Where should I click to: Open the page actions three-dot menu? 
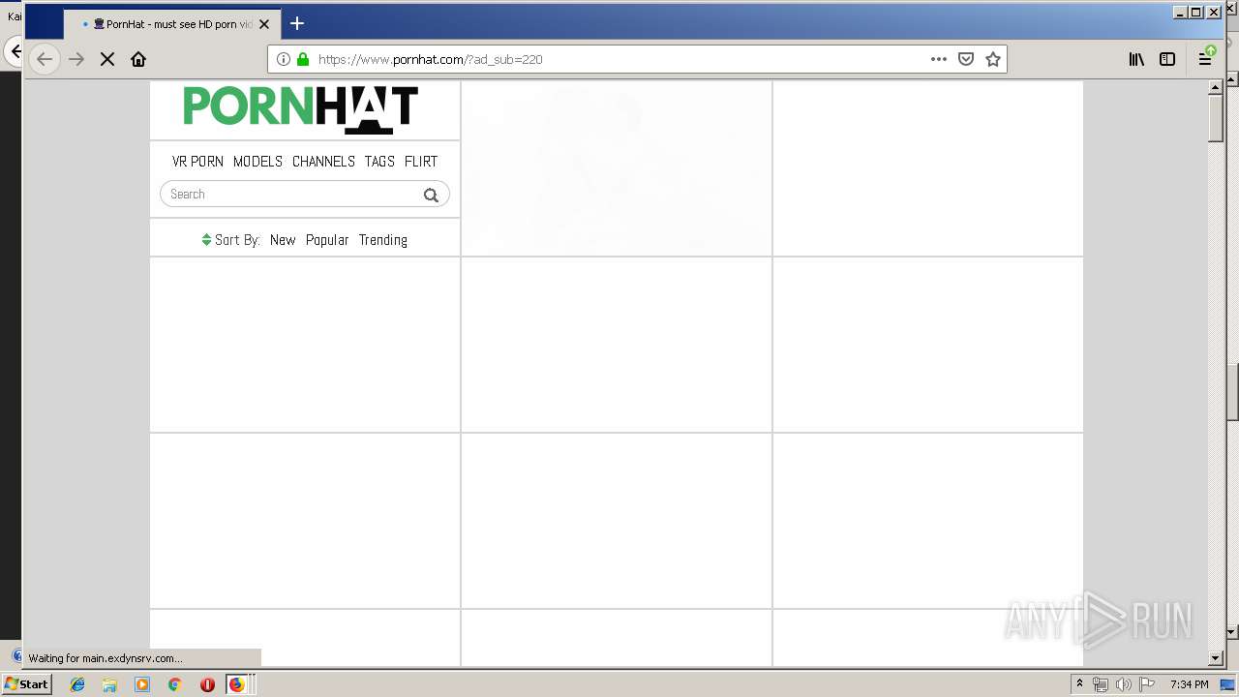tap(938, 59)
